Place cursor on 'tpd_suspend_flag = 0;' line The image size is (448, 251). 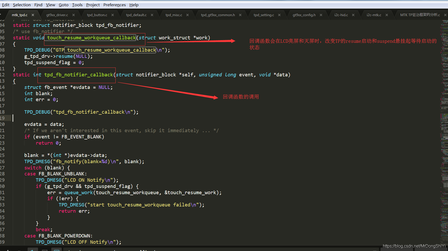(54, 63)
